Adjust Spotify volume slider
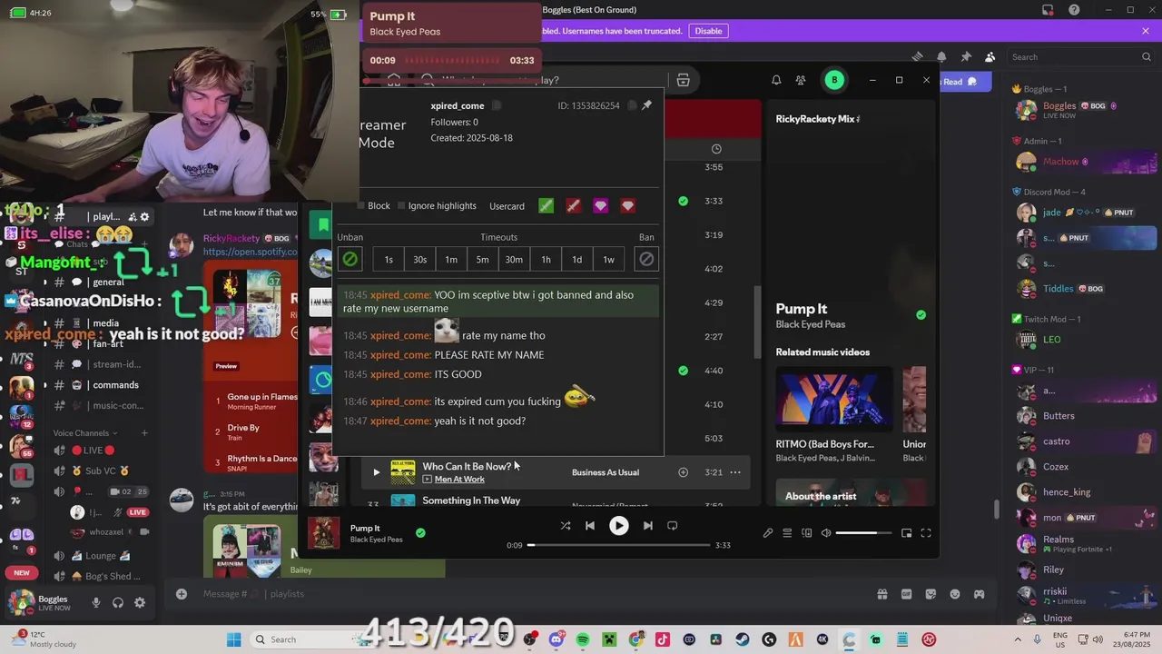 [865, 533]
